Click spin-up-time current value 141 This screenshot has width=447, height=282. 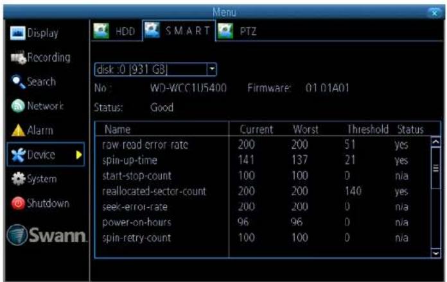pos(247,160)
